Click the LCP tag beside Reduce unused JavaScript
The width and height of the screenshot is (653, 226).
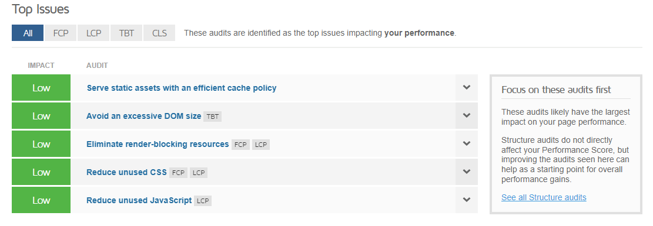[203, 201]
